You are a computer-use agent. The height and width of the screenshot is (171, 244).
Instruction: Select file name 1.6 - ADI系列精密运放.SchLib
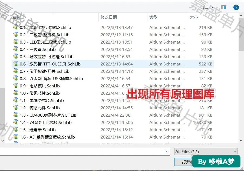tap(47, 137)
